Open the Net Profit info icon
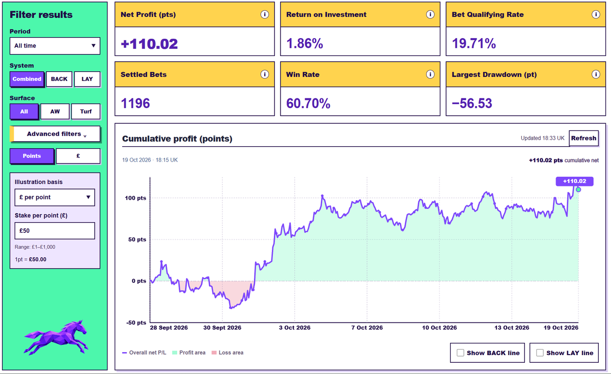This screenshot has width=611, height=374. coord(264,15)
